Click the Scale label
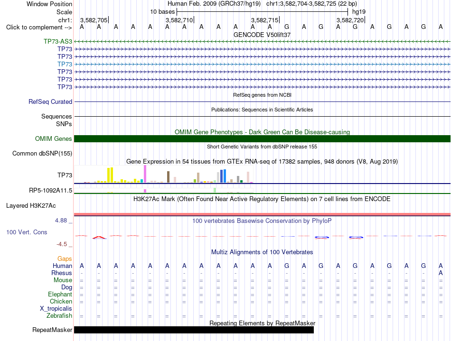 coord(64,12)
